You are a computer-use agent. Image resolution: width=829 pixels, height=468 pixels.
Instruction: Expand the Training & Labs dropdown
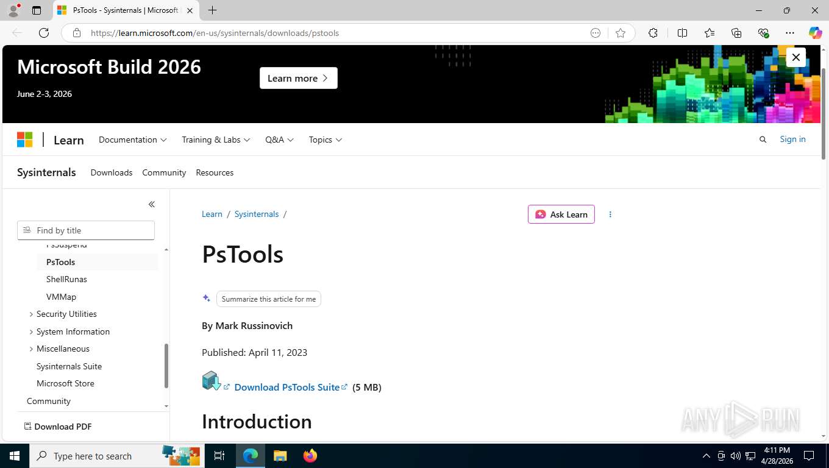pyautogui.click(x=216, y=140)
